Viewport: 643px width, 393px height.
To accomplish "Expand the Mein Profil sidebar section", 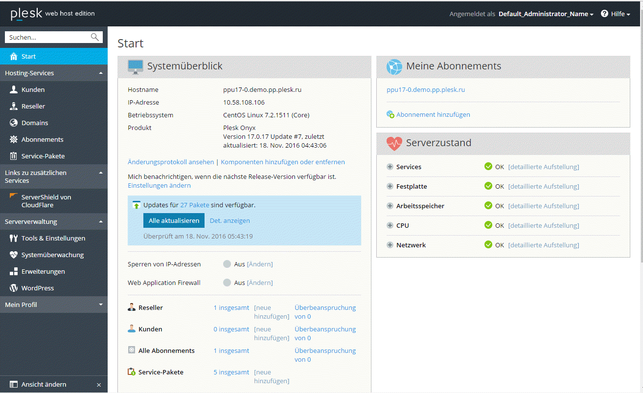I will coord(101,305).
